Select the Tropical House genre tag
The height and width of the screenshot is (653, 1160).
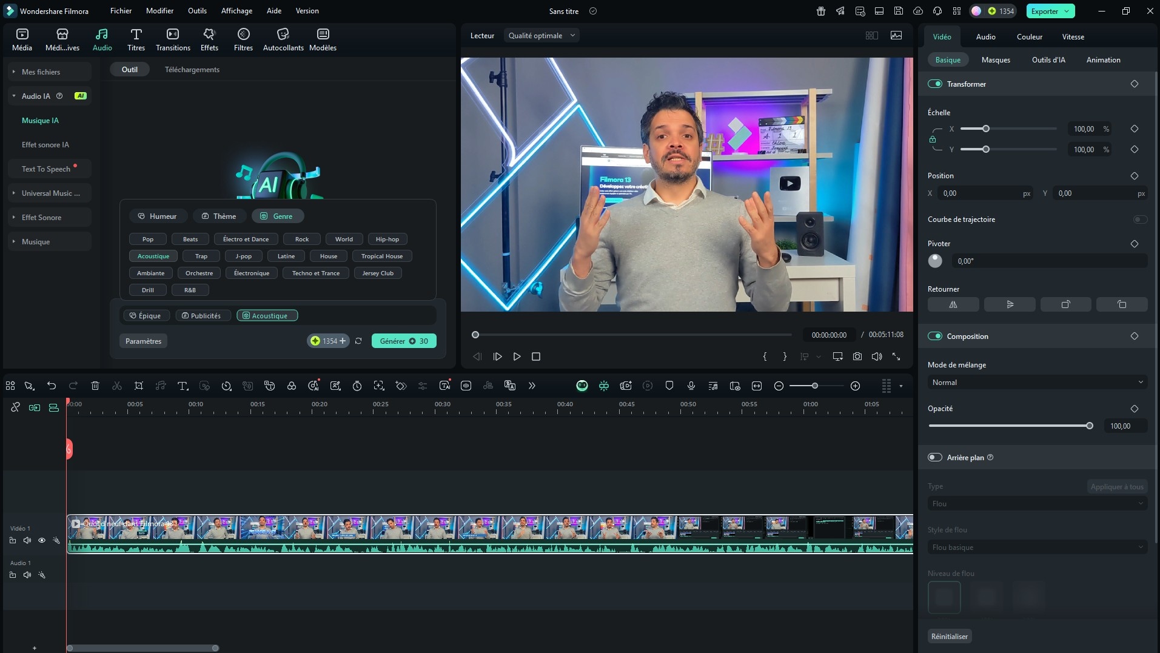point(382,256)
